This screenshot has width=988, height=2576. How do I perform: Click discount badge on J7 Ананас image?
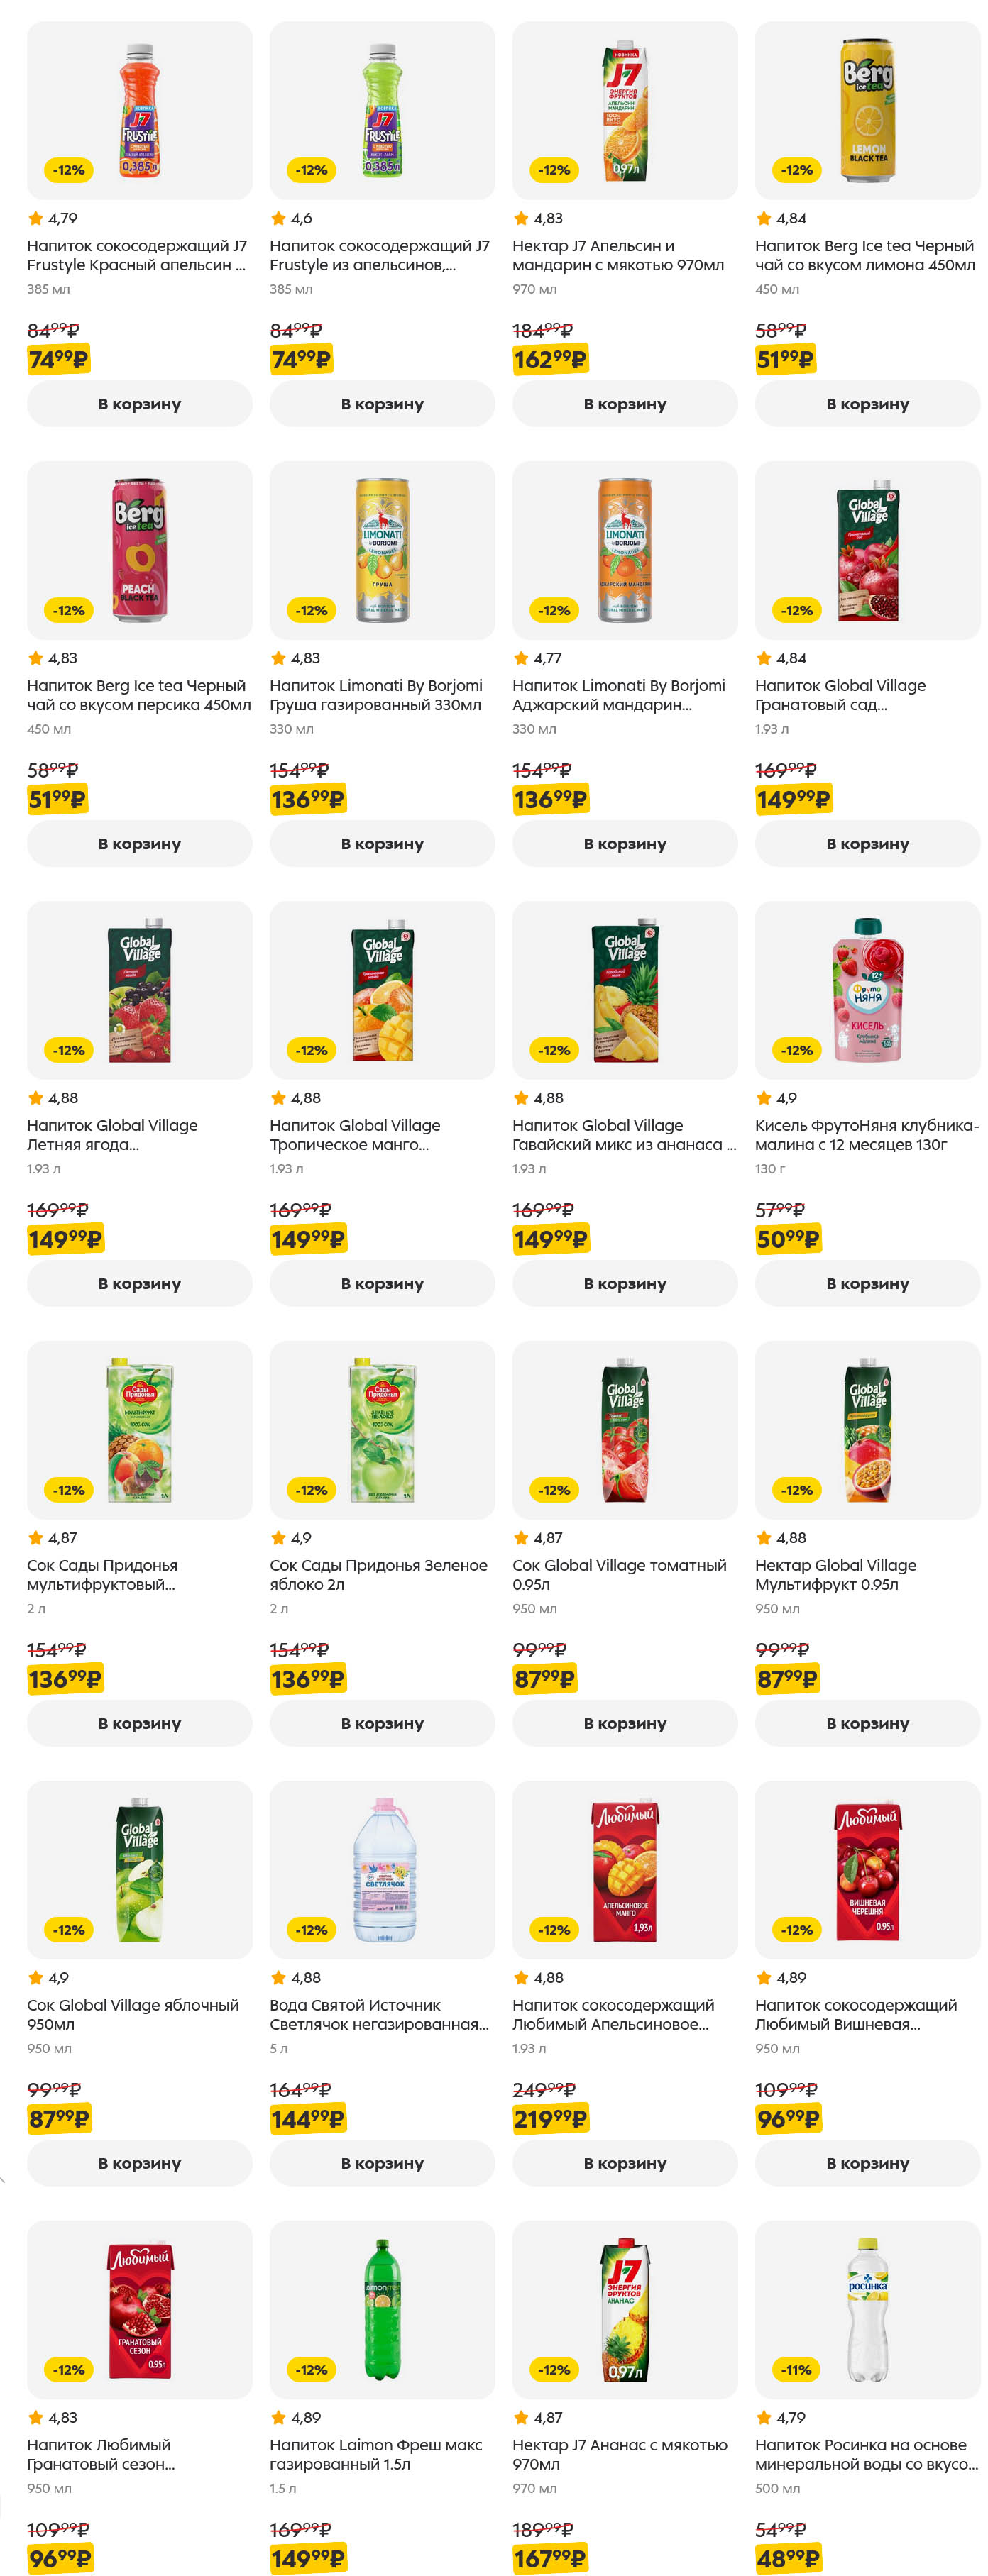554,2369
